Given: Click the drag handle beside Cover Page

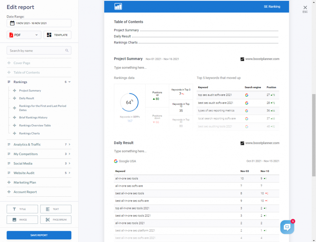Looking at the screenshot, I should point(9,63).
